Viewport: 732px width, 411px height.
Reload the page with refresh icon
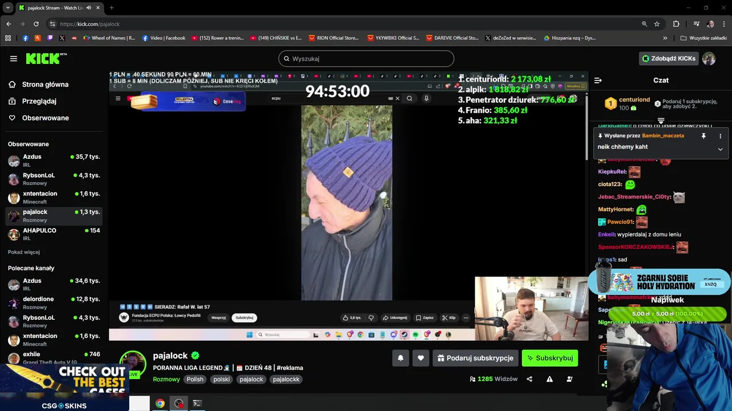tap(36, 24)
